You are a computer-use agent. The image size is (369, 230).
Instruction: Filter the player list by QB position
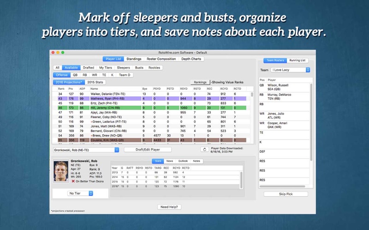point(75,75)
